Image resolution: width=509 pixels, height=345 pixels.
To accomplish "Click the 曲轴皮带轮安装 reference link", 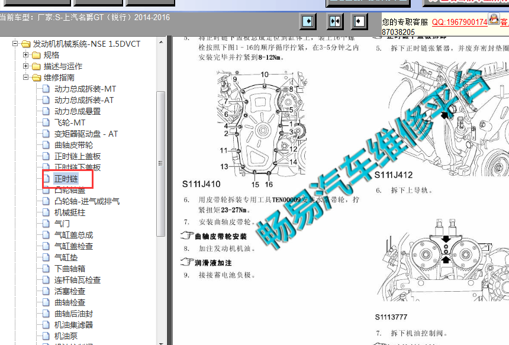I will tap(221, 236).
